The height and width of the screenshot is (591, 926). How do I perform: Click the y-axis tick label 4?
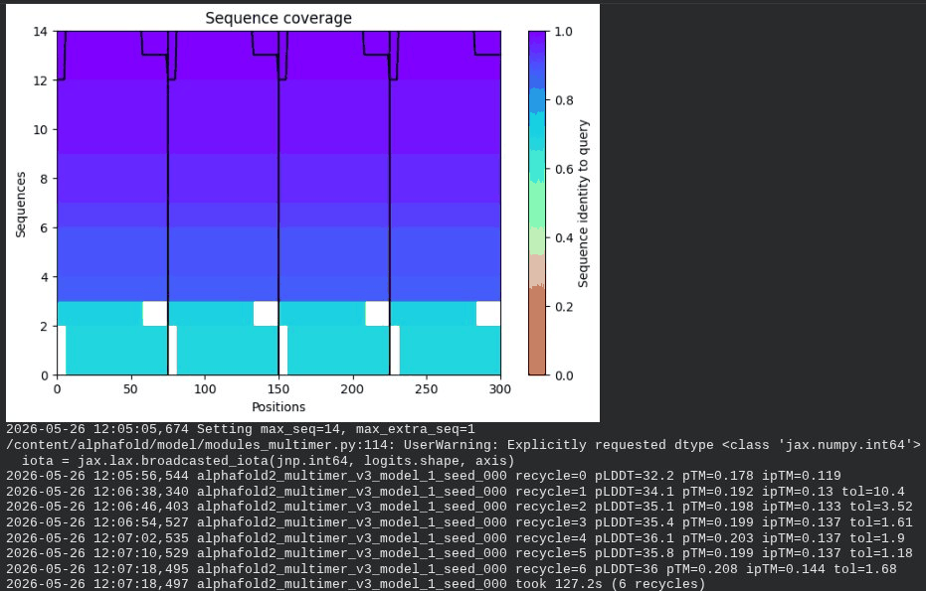(44, 277)
